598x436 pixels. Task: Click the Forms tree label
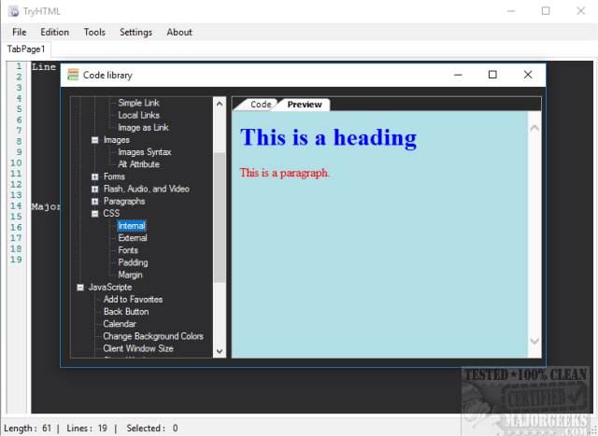[114, 176]
